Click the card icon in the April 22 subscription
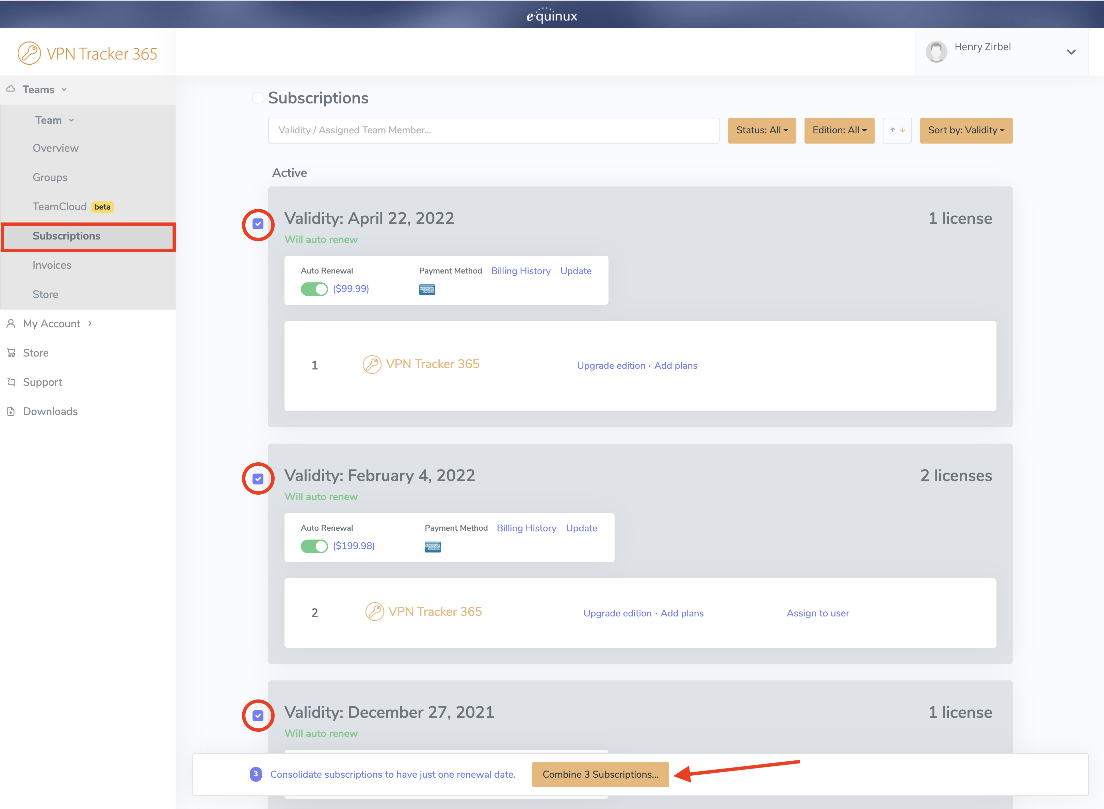This screenshot has width=1104, height=809. 427,290
